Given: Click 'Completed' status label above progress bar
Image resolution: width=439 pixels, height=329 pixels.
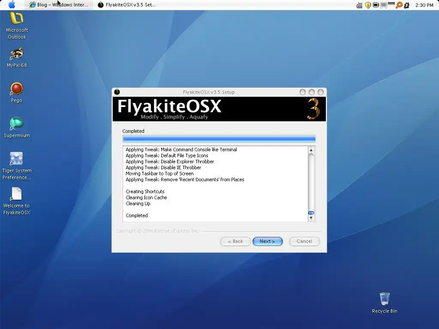Looking at the screenshot, I should [133, 131].
